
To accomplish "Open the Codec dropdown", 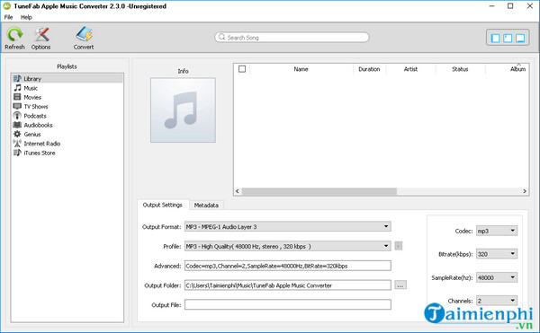I will pos(497,231).
